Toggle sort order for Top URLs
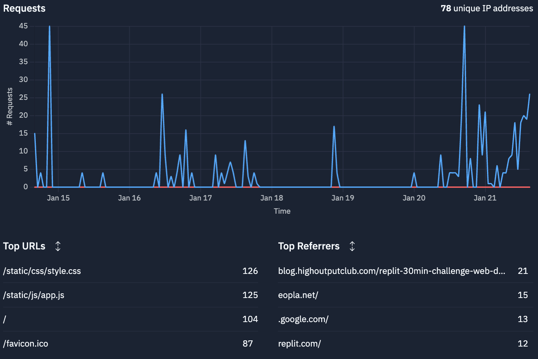 click(58, 246)
